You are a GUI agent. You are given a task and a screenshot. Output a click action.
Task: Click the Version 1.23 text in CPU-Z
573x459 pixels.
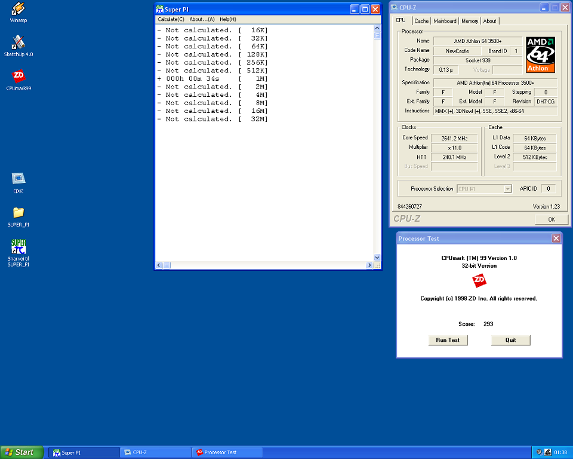[x=546, y=206]
